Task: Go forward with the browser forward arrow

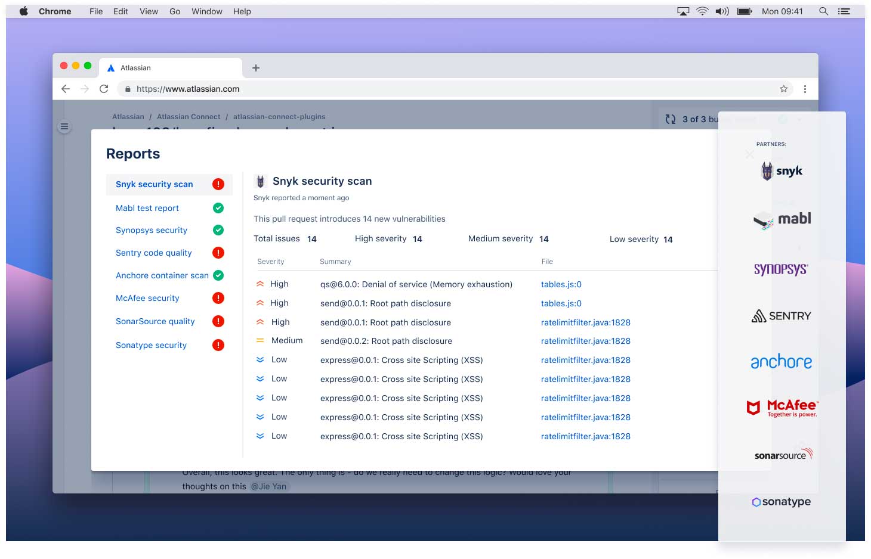Action: tap(85, 89)
